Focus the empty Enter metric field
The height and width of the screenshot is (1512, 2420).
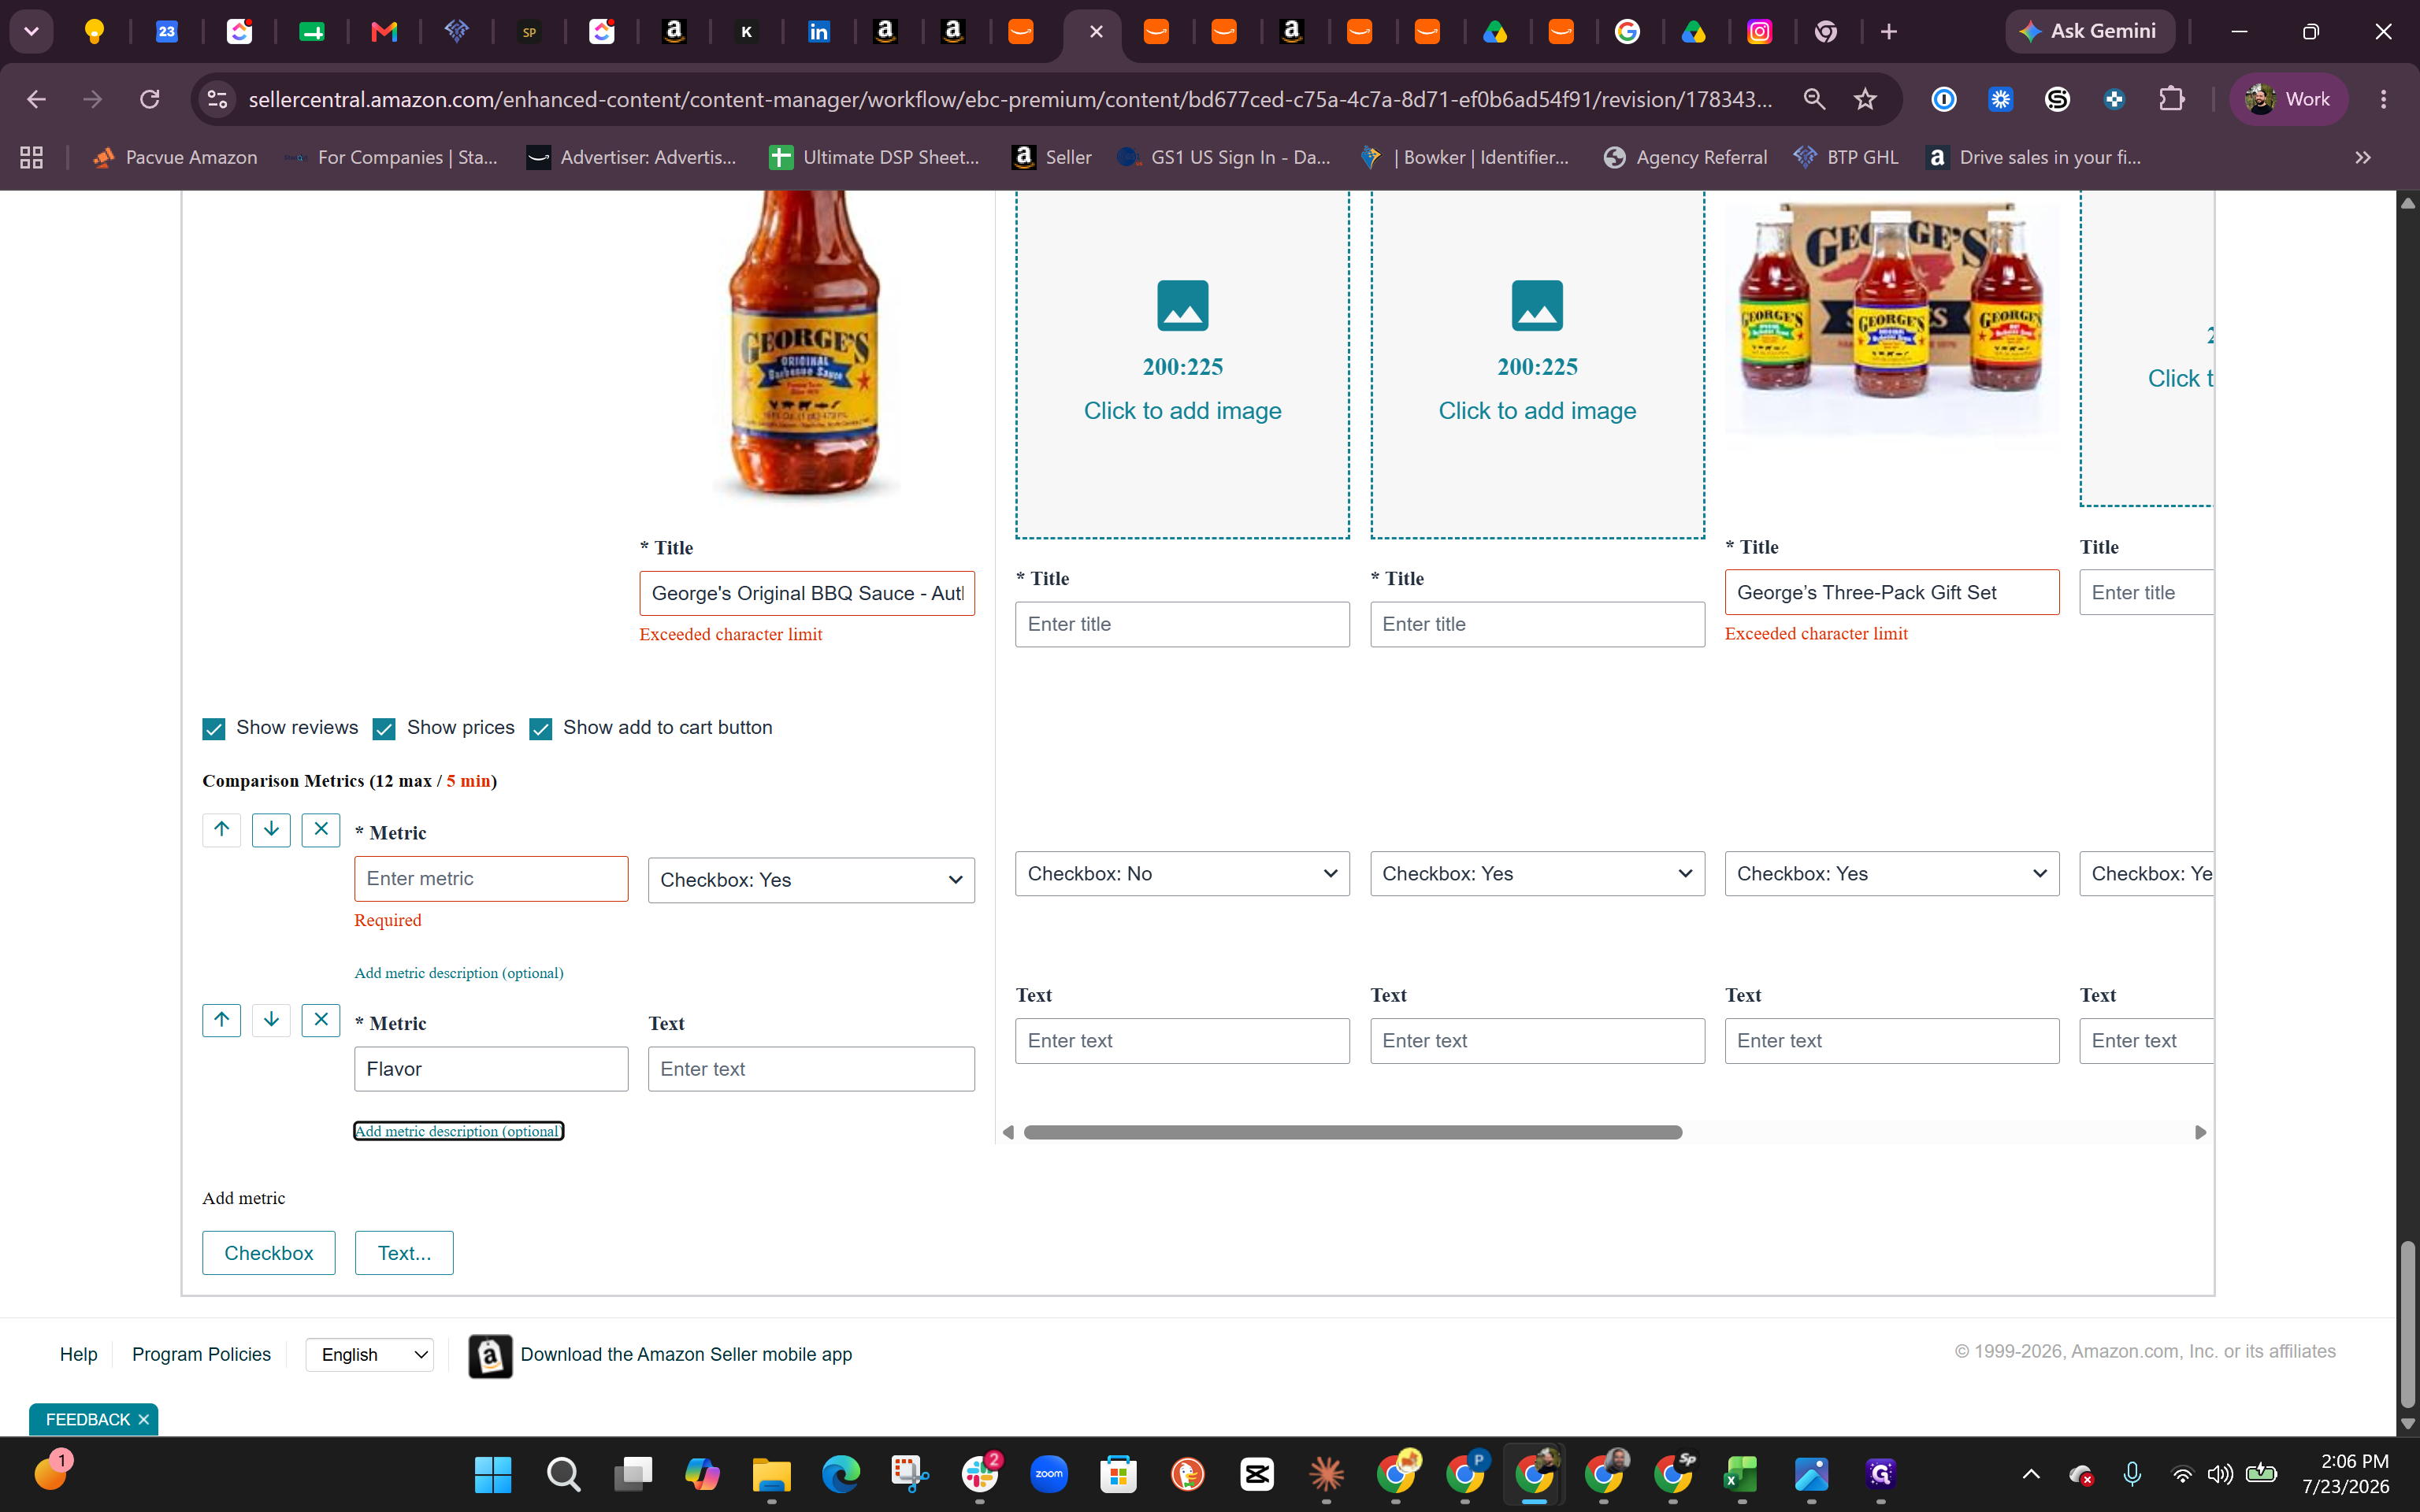coord(491,879)
